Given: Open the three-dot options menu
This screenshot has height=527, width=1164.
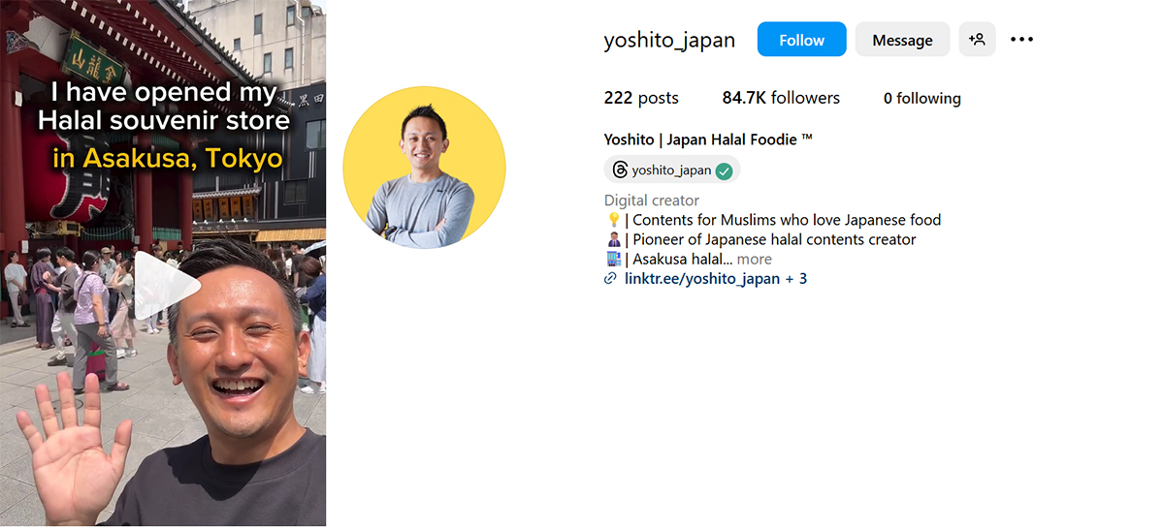Looking at the screenshot, I should [1021, 40].
